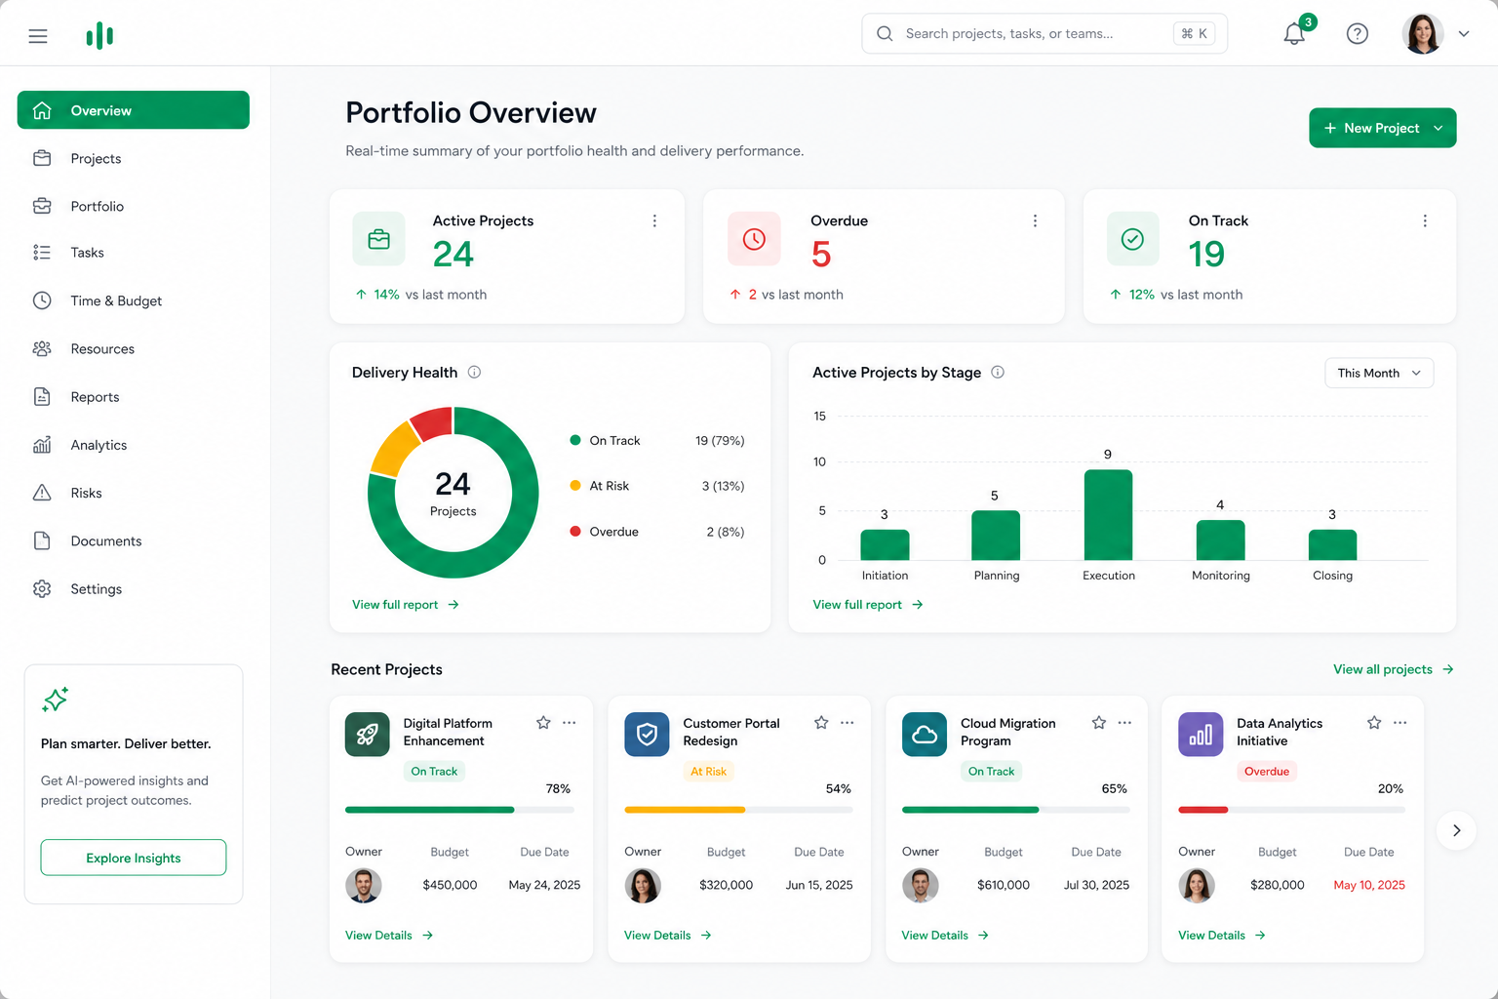Open Cloud Migration Program more options

pos(1124,723)
